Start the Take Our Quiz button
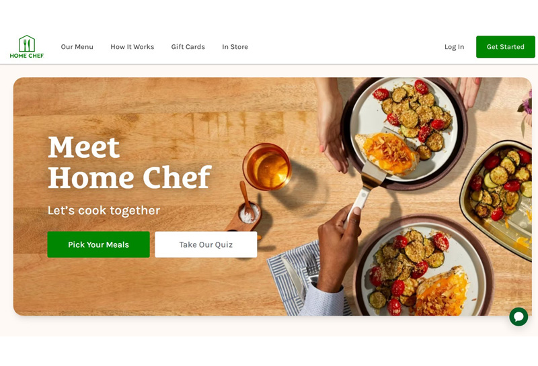The width and height of the screenshot is (538, 366). pyautogui.click(x=206, y=244)
